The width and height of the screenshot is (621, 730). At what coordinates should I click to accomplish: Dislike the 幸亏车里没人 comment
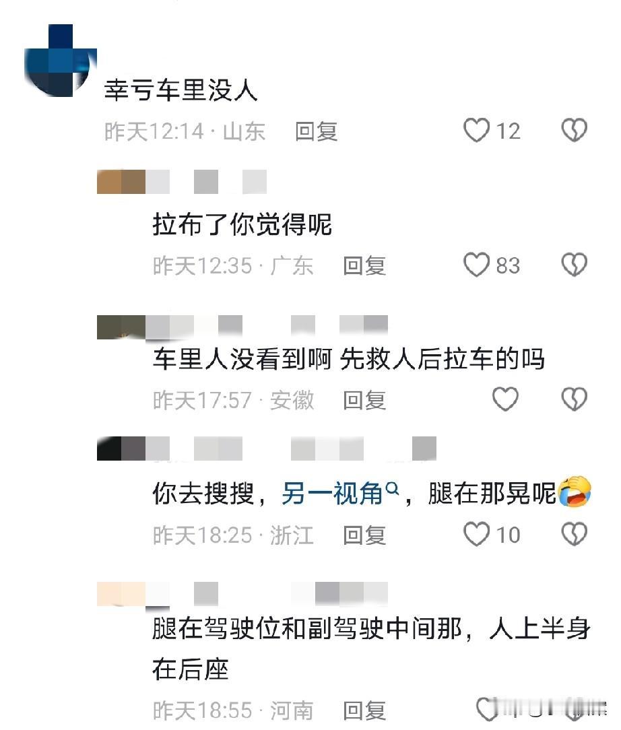574,130
